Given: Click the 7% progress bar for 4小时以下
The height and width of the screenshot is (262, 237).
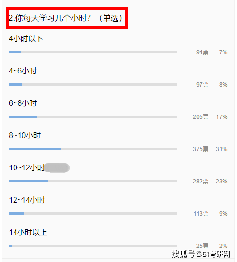Looking at the screenshot, I should click(x=93, y=52).
